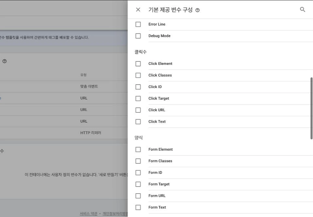This screenshot has height=217, width=313.
Task: Check the Click Classes variable
Action: (138, 75)
